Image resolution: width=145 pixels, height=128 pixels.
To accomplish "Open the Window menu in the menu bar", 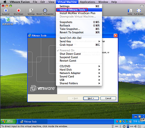I will pyautogui.click(x=103, y=2).
